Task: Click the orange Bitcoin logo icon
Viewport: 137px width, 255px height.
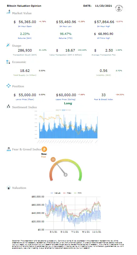Action: 44,149
